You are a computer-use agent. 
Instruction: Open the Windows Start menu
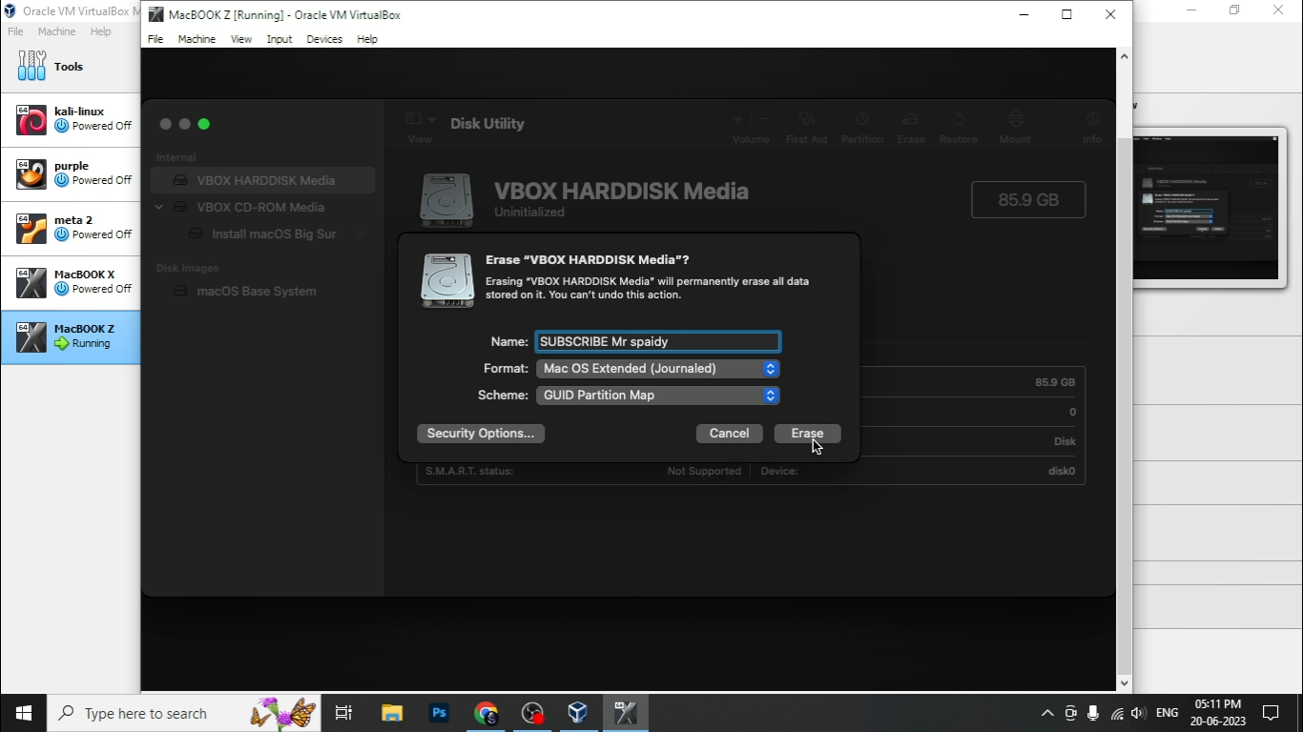pos(23,713)
